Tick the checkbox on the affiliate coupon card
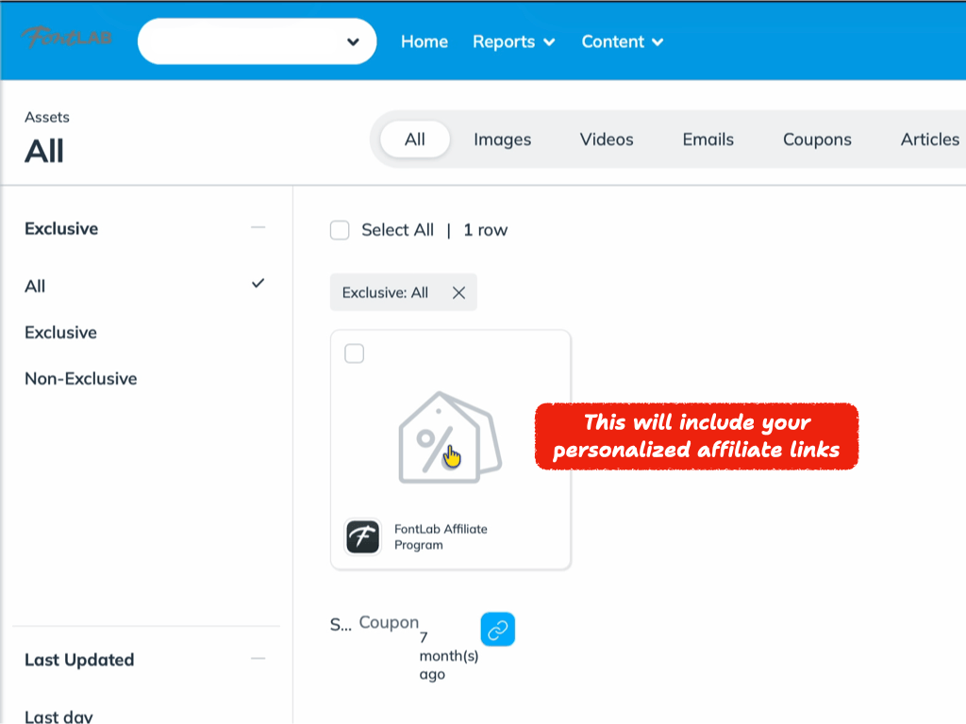This screenshot has height=724, width=966. click(354, 354)
